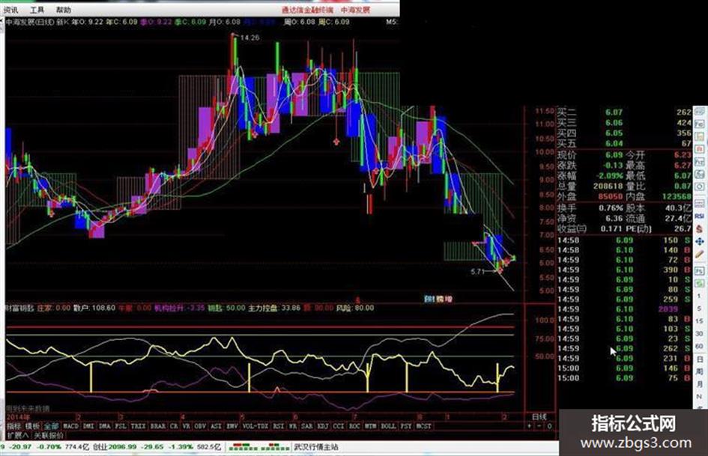Switch indicator to DMI

pyautogui.click(x=88, y=426)
